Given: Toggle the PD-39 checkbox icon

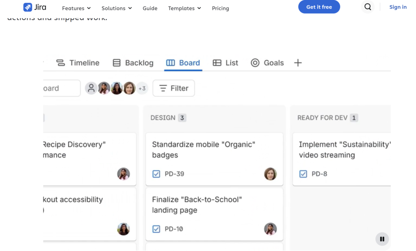Looking at the screenshot, I should 156,174.
